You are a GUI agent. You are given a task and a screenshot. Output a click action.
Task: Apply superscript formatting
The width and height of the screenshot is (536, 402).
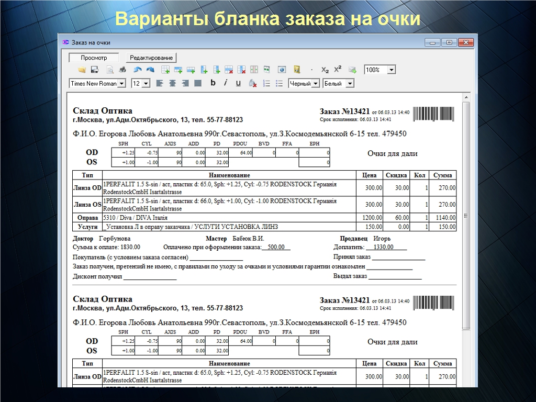338,70
